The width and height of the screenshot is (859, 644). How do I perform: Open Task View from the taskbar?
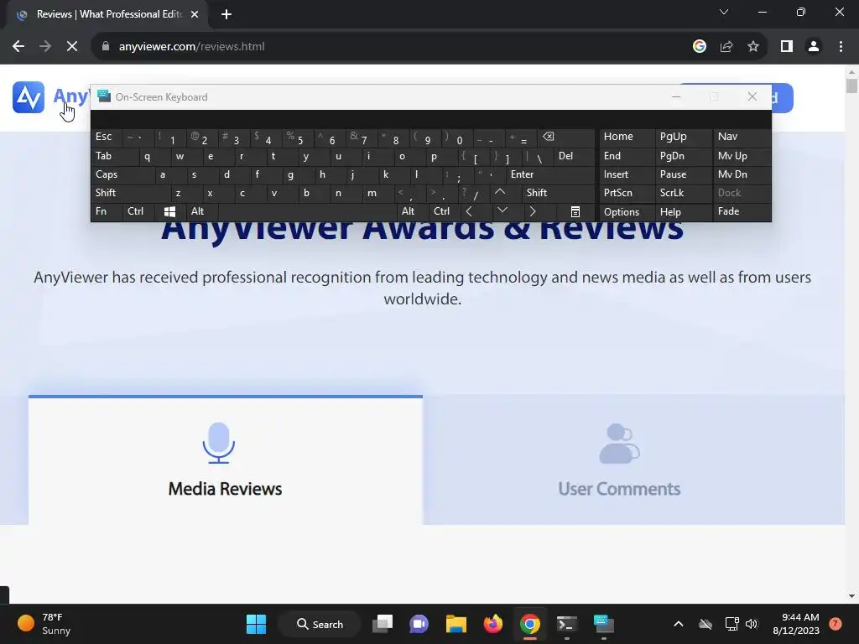coord(383,624)
